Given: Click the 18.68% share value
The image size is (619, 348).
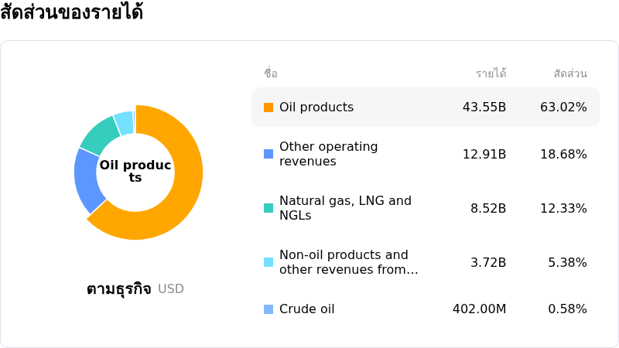Looking at the screenshot, I should point(563,154).
